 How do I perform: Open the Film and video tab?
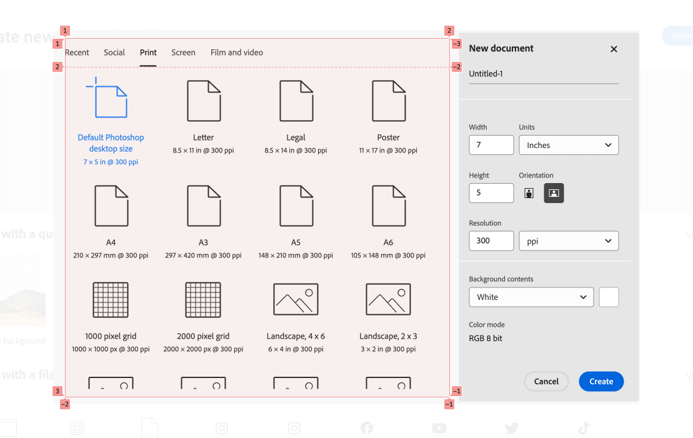point(236,52)
